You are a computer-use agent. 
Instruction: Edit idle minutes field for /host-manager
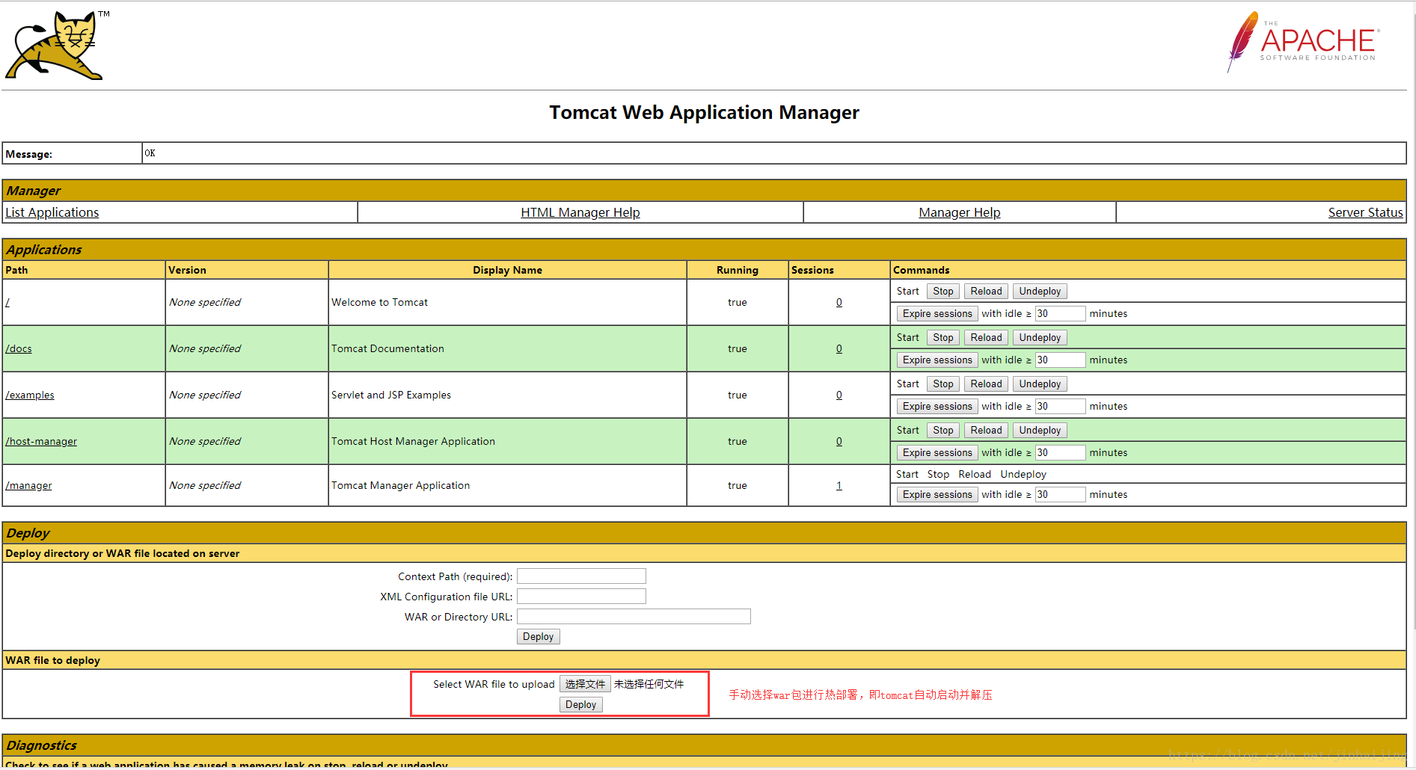pos(1060,453)
